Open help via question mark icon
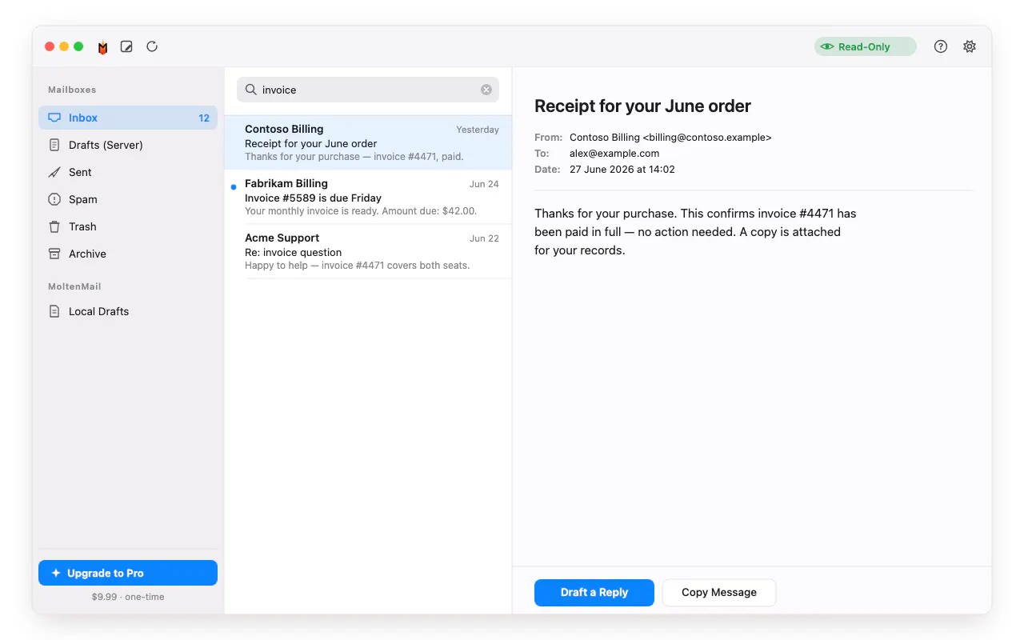1024x640 pixels. pyautogui.click(x=941, y=46)
